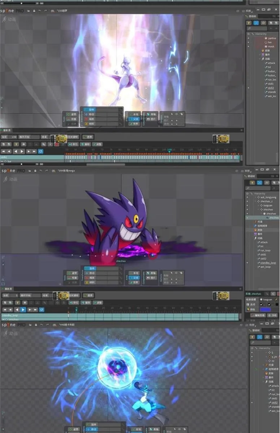Image resolution: width=280 pixels, height=433 pixels.
Task: Toggle visibility dot for the mask slot
Action: (248, 47)
